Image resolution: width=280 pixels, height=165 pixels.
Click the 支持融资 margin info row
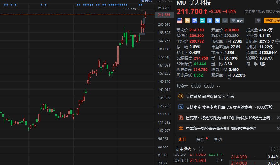click(210, 96)
